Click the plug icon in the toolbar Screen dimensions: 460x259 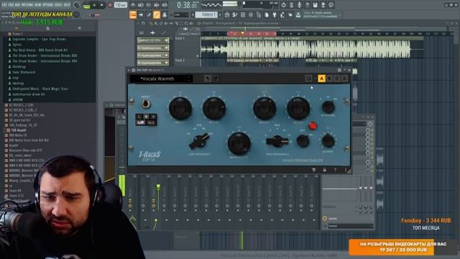(275, 14)
